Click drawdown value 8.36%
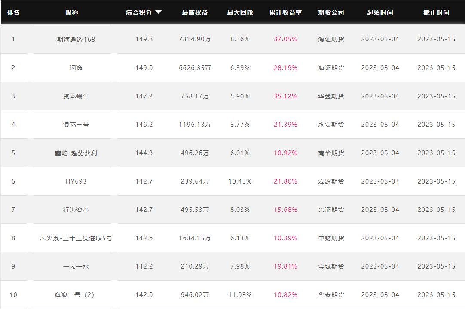The width and height of the screenshot is (465, 309). pos(240,39)
